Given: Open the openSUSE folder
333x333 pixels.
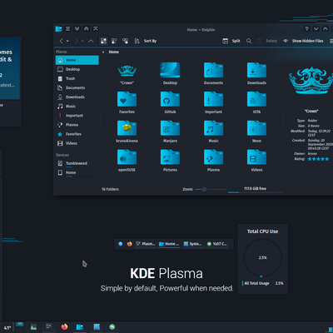Looking at the screenshot, I should tap(127, 157).
